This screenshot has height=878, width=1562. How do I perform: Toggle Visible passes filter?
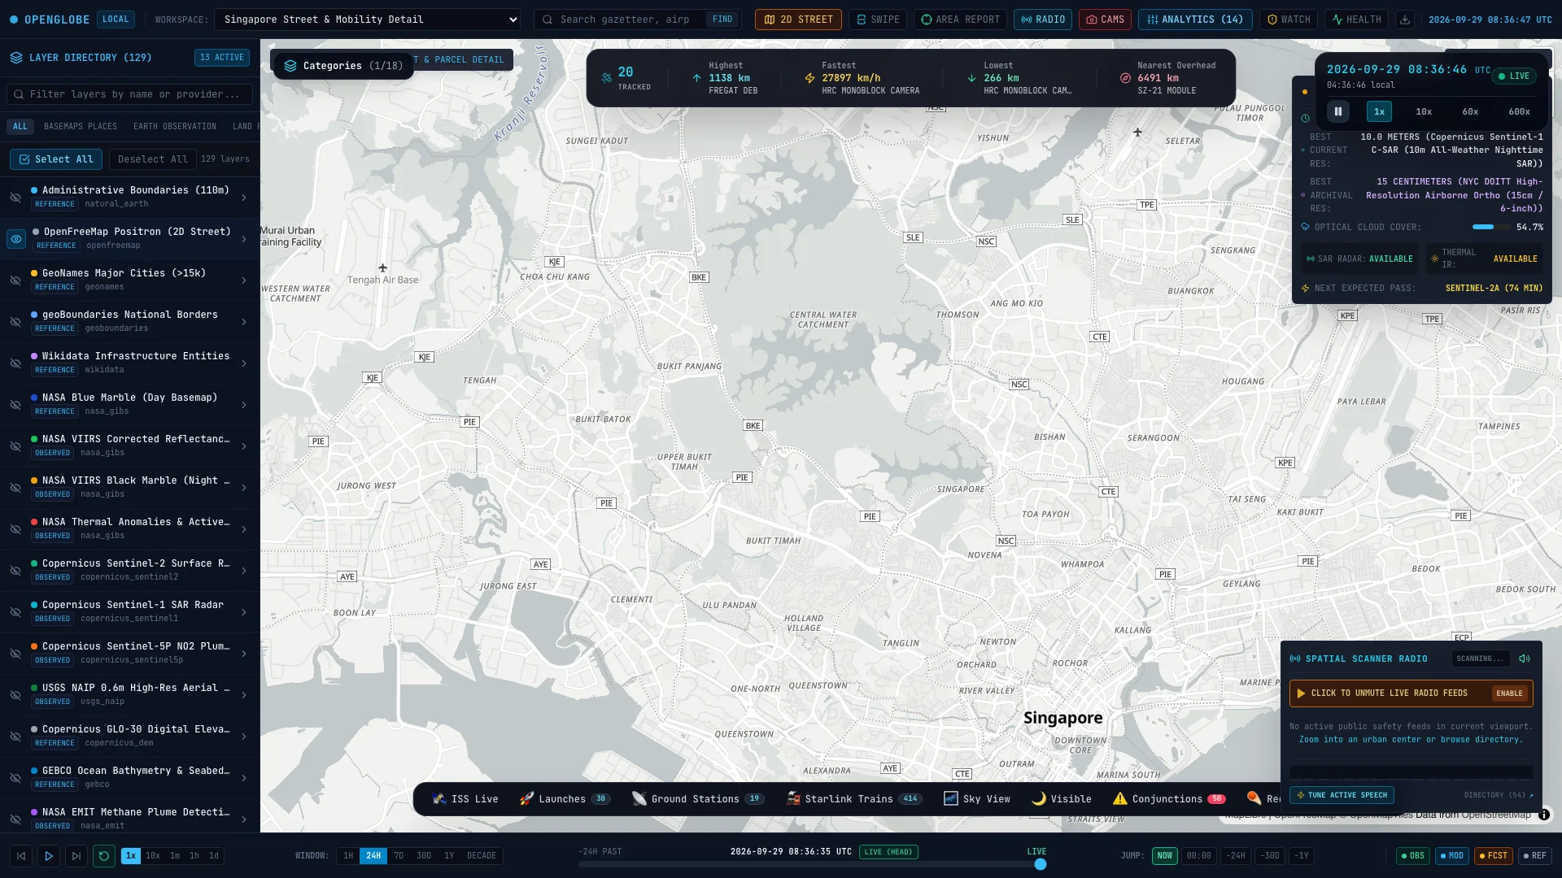click(x=1062, y=799)
